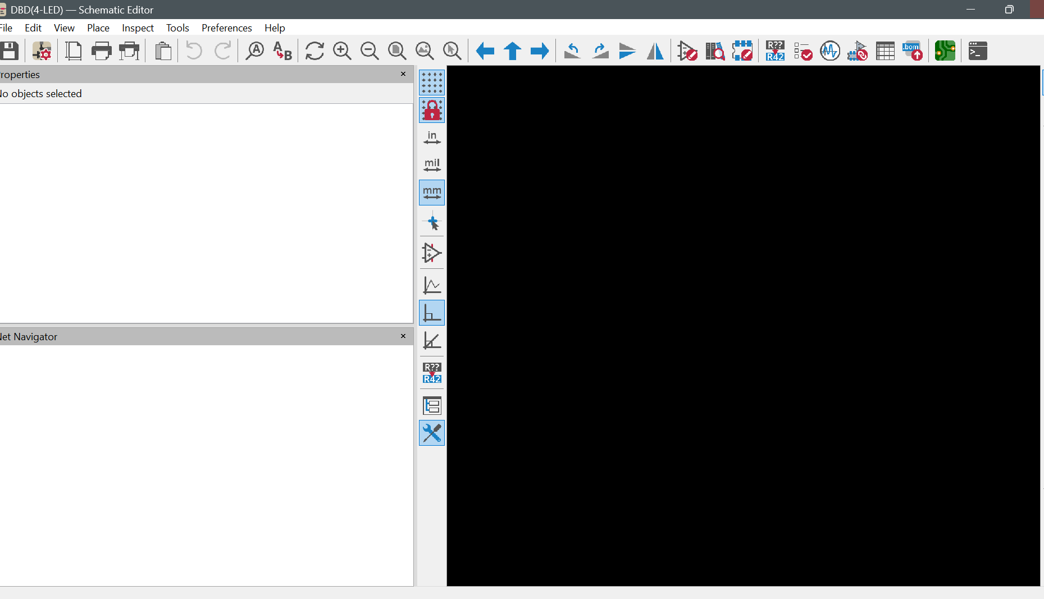Open the View menu
This screenshot has height=599, width=1044.
64,28
